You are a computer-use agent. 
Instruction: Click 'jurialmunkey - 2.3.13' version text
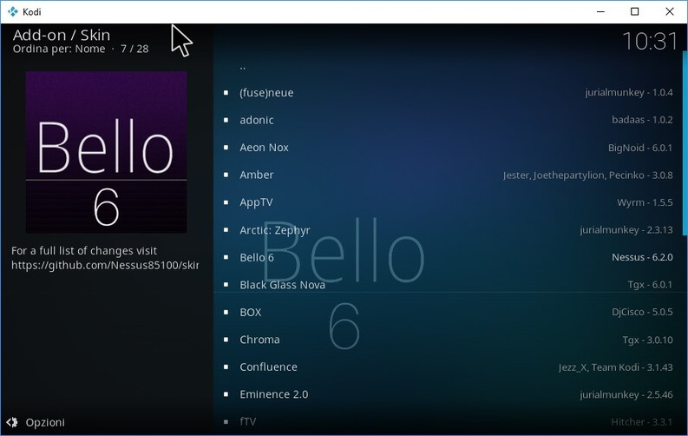(x=626, y=230)
